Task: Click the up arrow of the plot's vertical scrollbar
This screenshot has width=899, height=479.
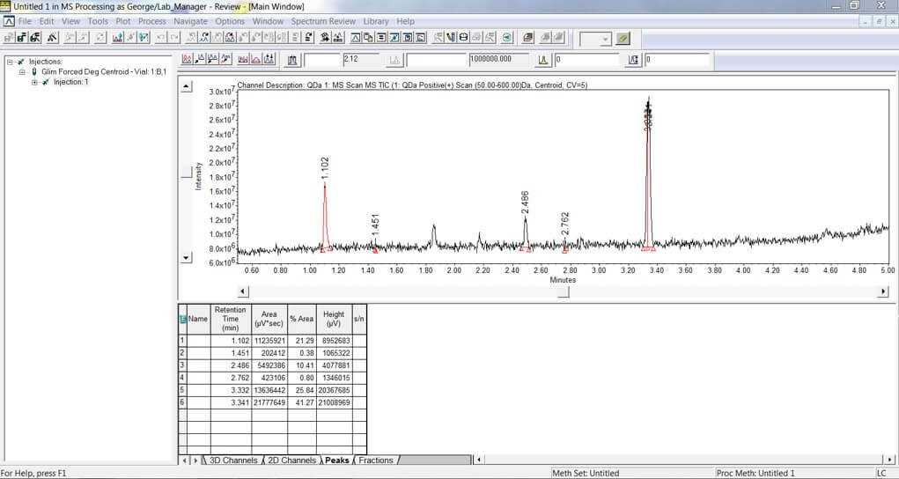Action: point(187,86)
